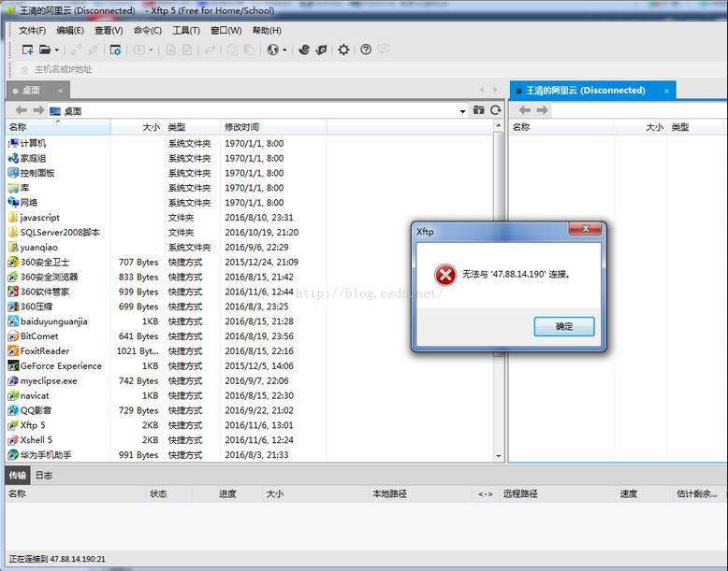Click the host name or IP address field
The width and height of the screenshot is (728, 571).
[x=64, y=69]
